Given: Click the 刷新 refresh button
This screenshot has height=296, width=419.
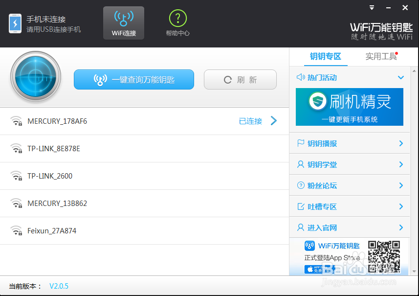Looking at the screenshot, I should 240,79.
